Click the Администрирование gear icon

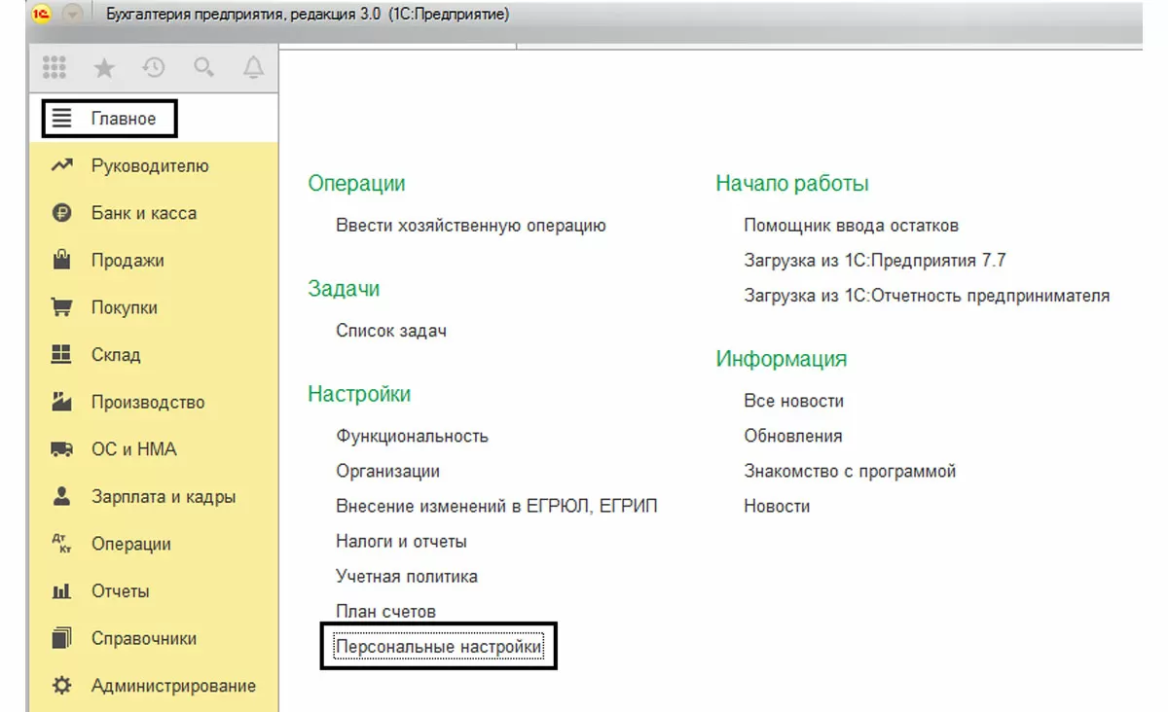62,686
